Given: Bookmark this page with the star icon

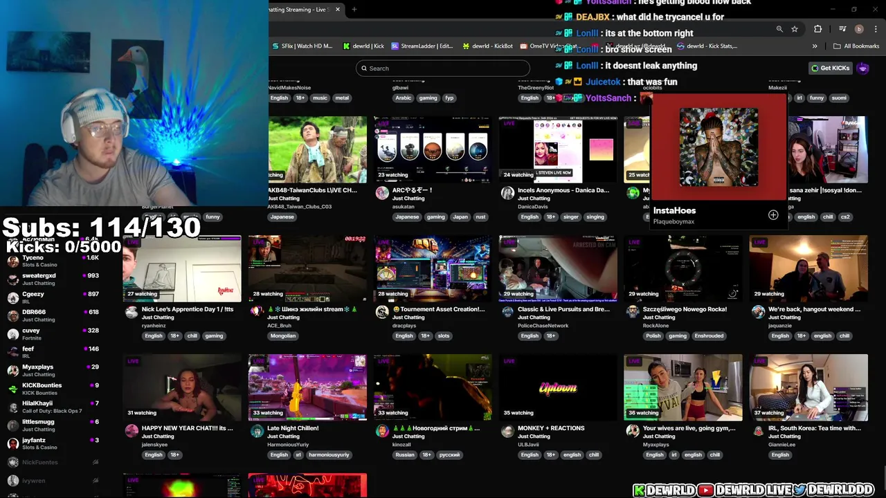Looking at the screenshot, I should (795, 29).
